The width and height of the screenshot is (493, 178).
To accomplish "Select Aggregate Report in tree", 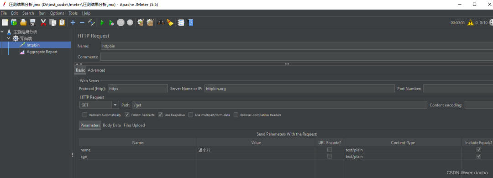I will [42, 52].
